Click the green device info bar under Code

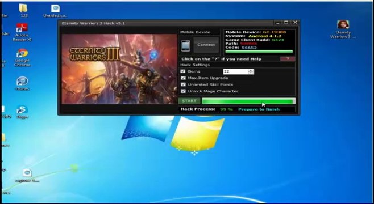[x=259, y=52]
